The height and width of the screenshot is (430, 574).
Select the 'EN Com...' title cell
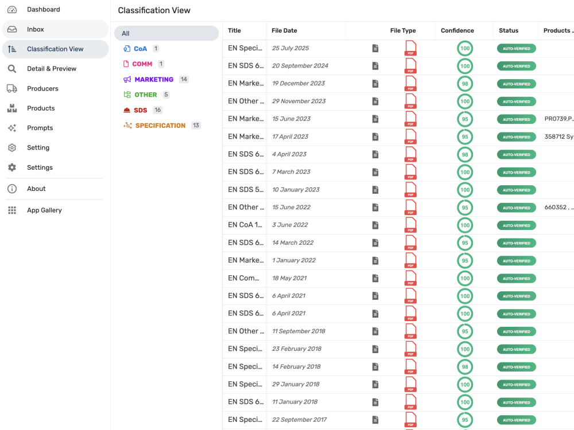pos(243,278)
